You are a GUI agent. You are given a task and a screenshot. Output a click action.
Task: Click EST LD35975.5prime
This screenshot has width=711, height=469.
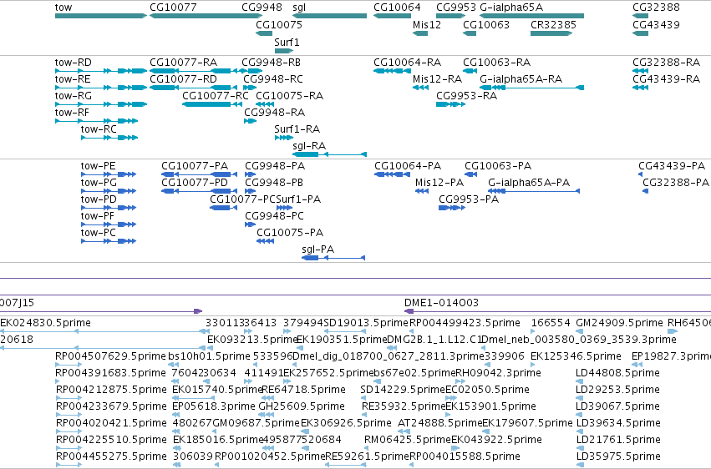point(580,465)
